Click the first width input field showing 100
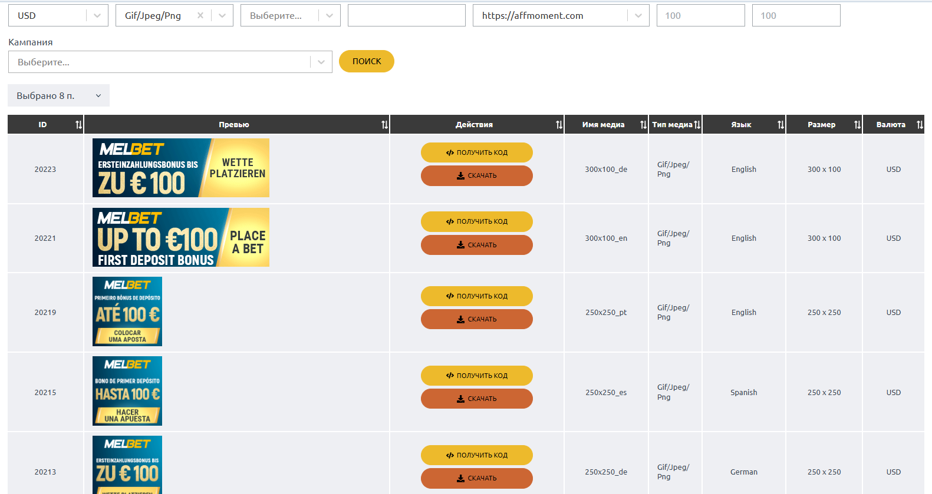 pyautogui.click(x=700, y=16)
